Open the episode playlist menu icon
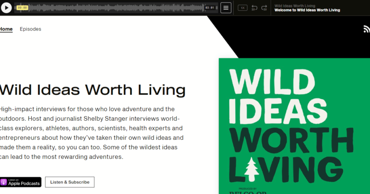This screenshot has width=370, height=194. click(226, 8)
